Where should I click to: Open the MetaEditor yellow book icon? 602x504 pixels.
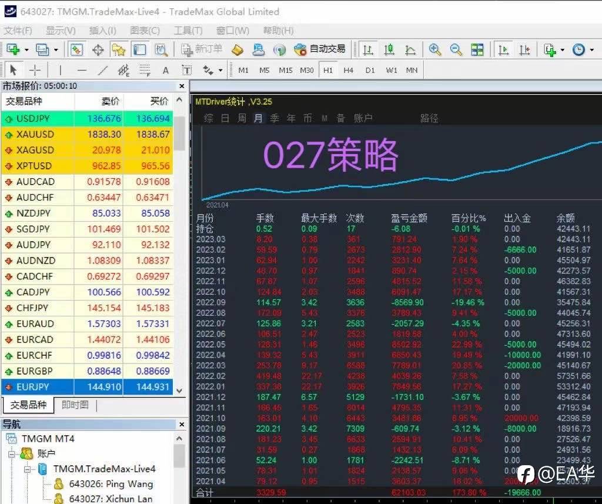pyautogui.click(x=238, y=49)
